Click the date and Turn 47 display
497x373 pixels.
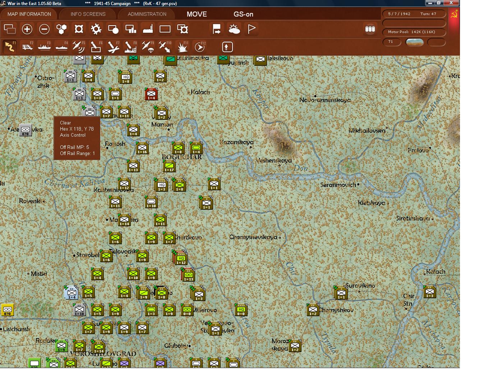coord(414,14)
